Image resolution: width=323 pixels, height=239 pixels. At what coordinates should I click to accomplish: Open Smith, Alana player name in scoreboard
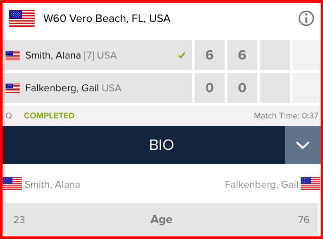tap(53, 55)
